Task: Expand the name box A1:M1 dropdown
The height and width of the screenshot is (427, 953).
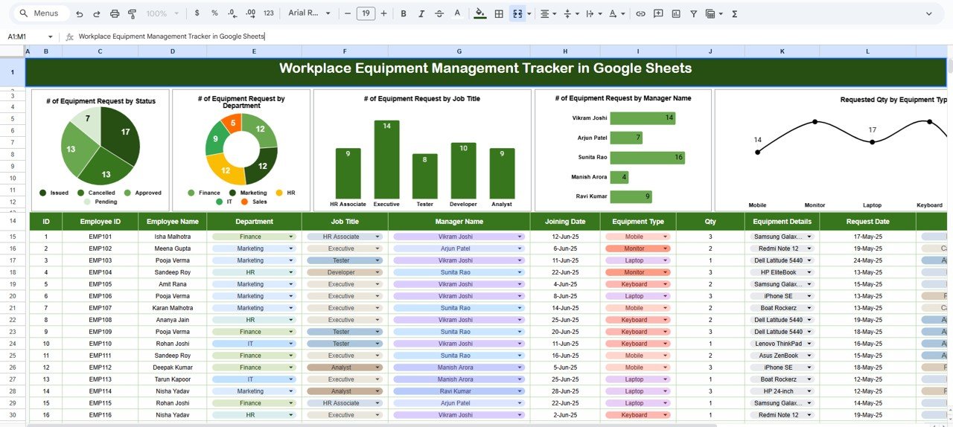Action: point(51,36)
